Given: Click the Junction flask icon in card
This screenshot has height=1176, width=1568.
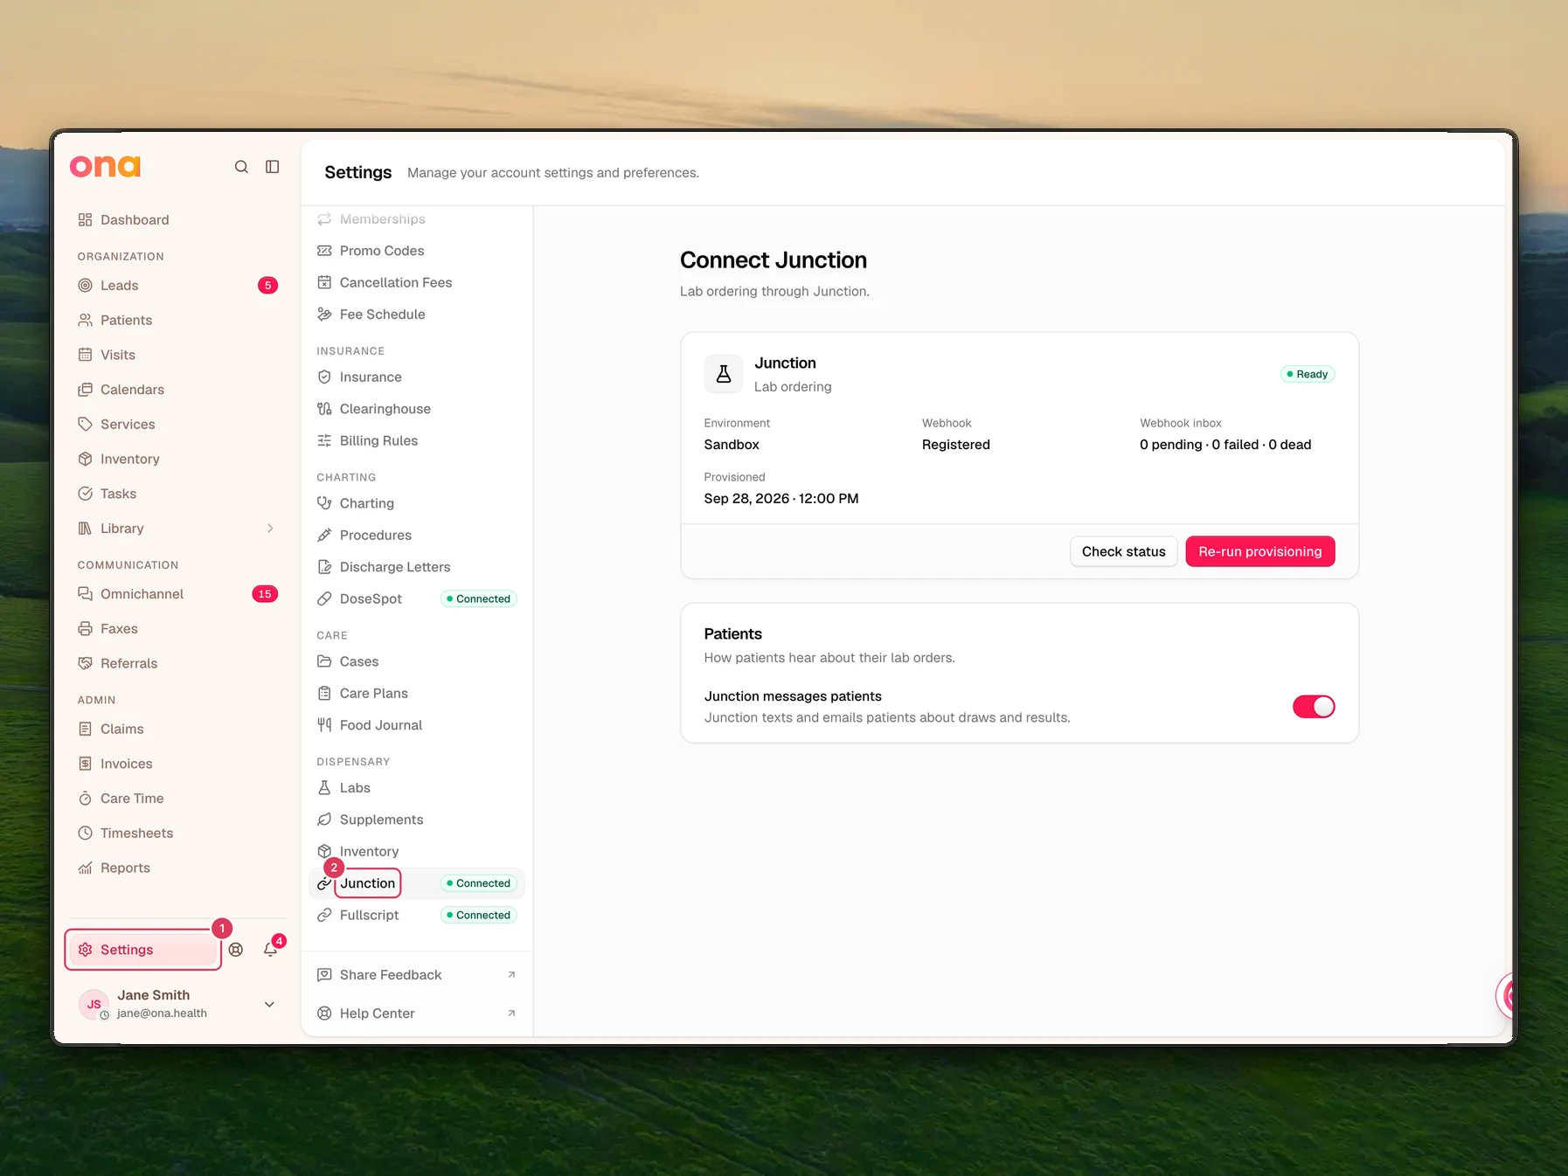Looking at the screenshot, I should click(x=724, y=374).
